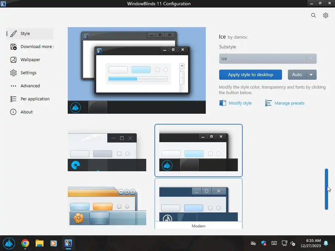This screenshot has width=335, height=251.
Task: Click the Settings gear icon in sidebar
Action: pyautogui.click(x=13, y=73)
